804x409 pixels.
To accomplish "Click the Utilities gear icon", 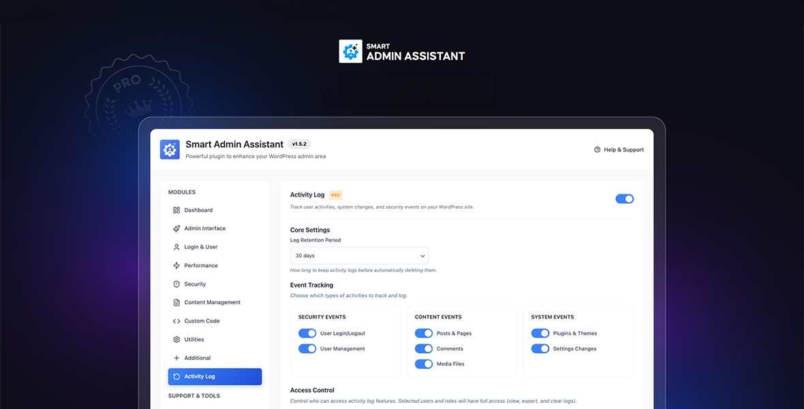I will tap(176, 339).
